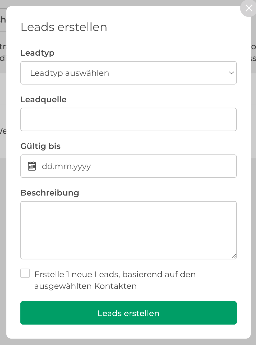Image resolution: width=256 pixels, height=345 pixels.
Task: Expand the Leadtyp dropdown chevron
Action: click(x=231, y=73)
